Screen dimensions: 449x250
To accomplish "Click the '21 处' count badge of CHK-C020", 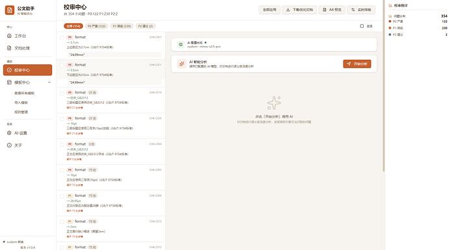I will point(92,118).
